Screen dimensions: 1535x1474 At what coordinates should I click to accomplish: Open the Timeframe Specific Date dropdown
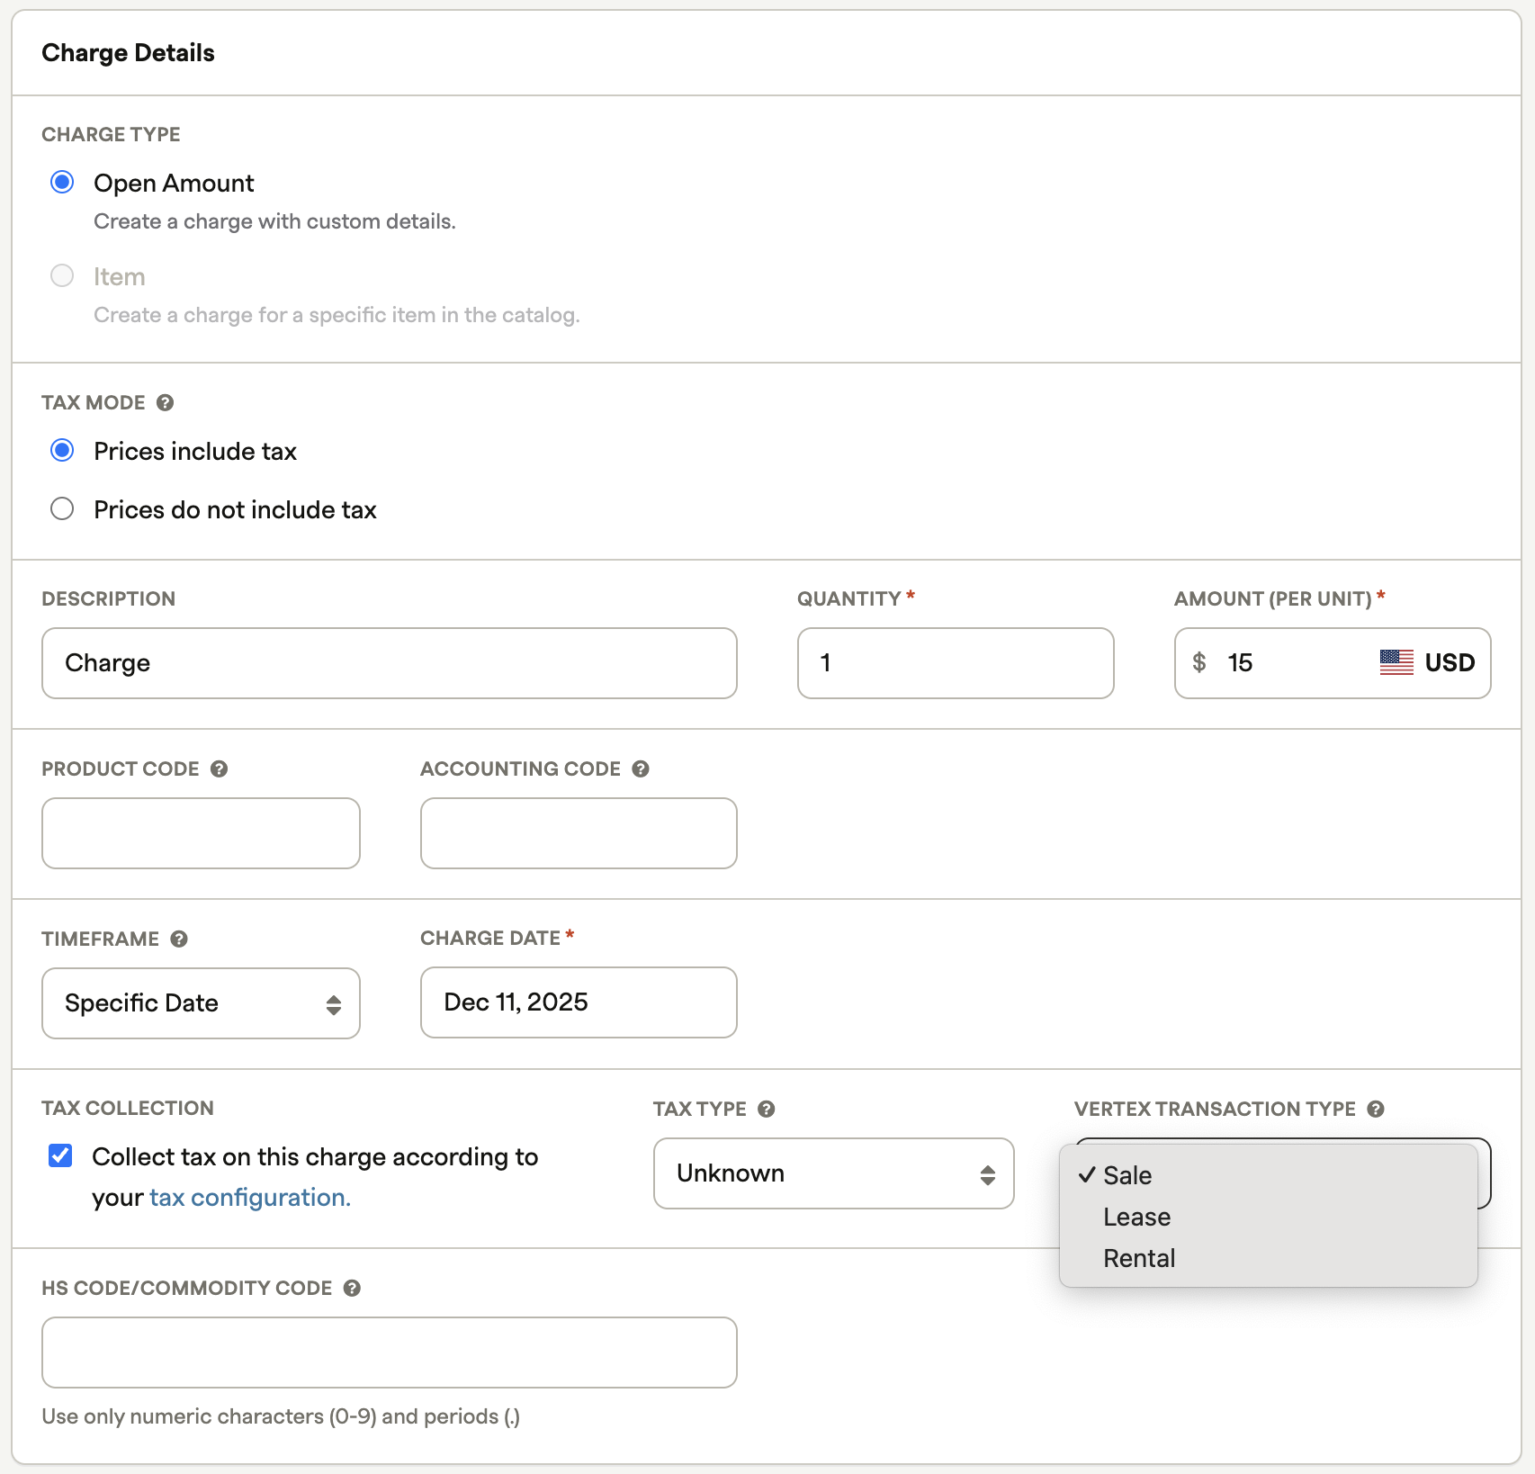click(x=201, y=1002)
